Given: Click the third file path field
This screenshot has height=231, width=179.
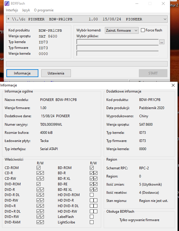Looking at the screenshot, I should tap(117, 53).
